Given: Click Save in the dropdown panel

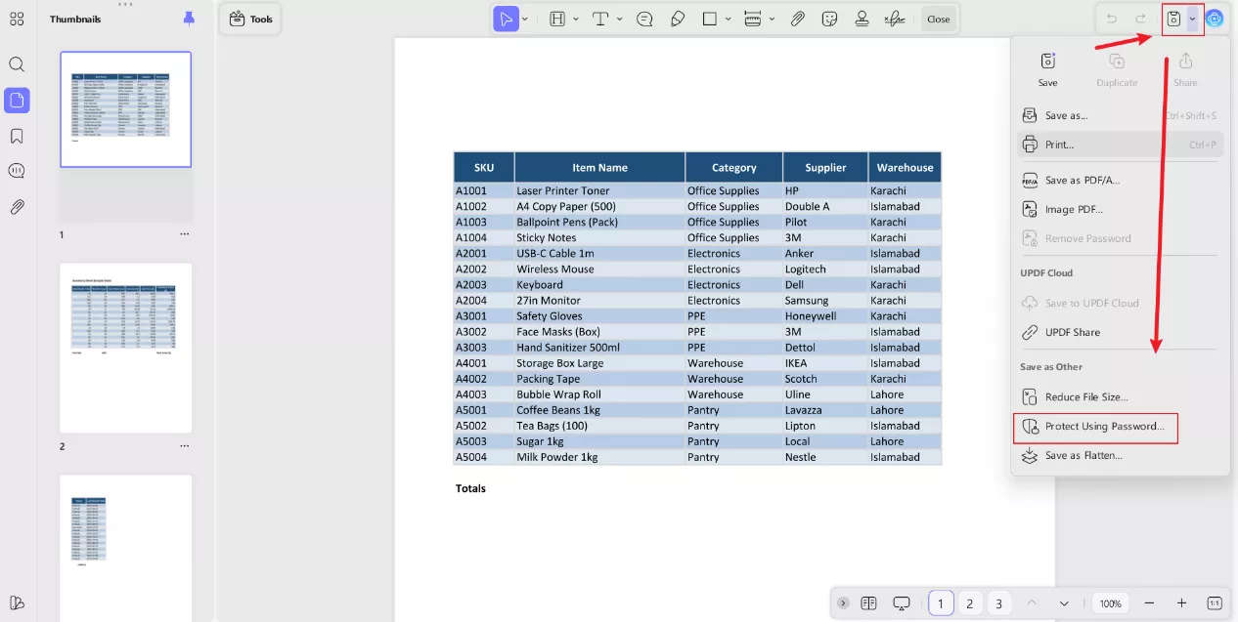Looking at the screenshot, I should click(x=1047, y=69).
